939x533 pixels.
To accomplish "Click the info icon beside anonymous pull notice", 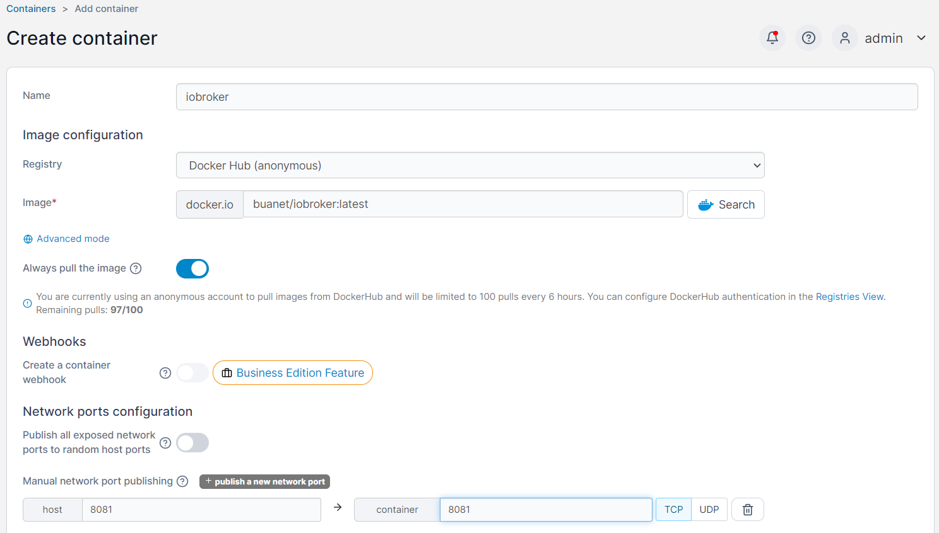I will click(x=27, y=303).
